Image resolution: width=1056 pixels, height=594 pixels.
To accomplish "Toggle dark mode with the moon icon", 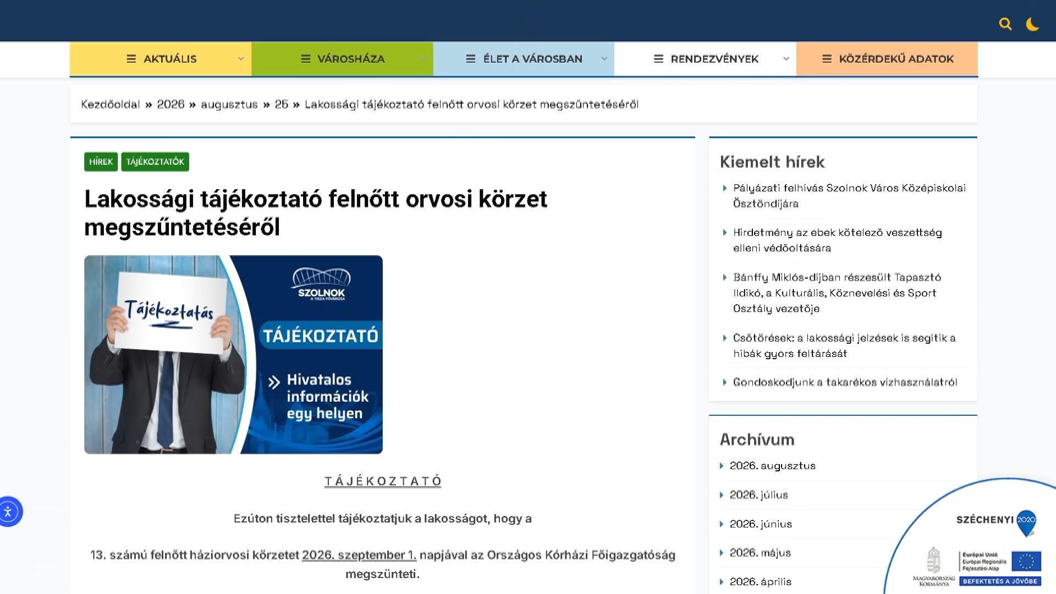I will 1032,24.
